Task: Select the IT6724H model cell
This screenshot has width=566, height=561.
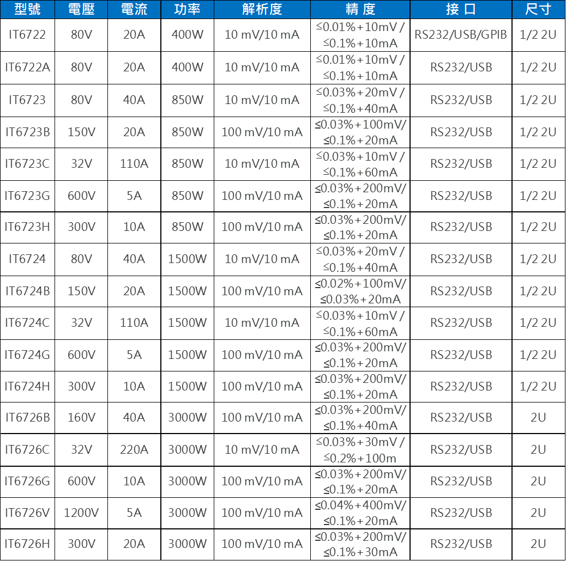Action: (x=27, y=387)
